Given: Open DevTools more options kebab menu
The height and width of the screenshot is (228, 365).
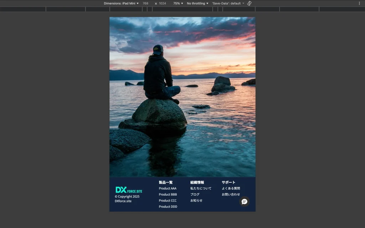Looking at the screenshot, I should [x=359, y=3].
